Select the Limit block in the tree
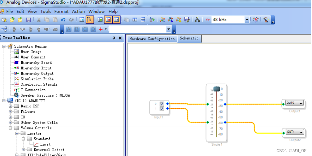The image size is (312, 156). coord(45,144)
